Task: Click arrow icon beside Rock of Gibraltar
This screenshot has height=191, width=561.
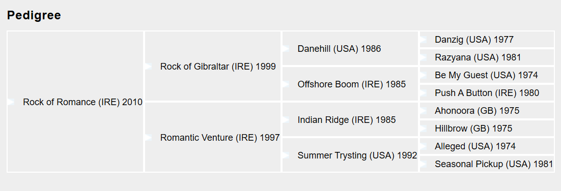Action: (148, 67)
